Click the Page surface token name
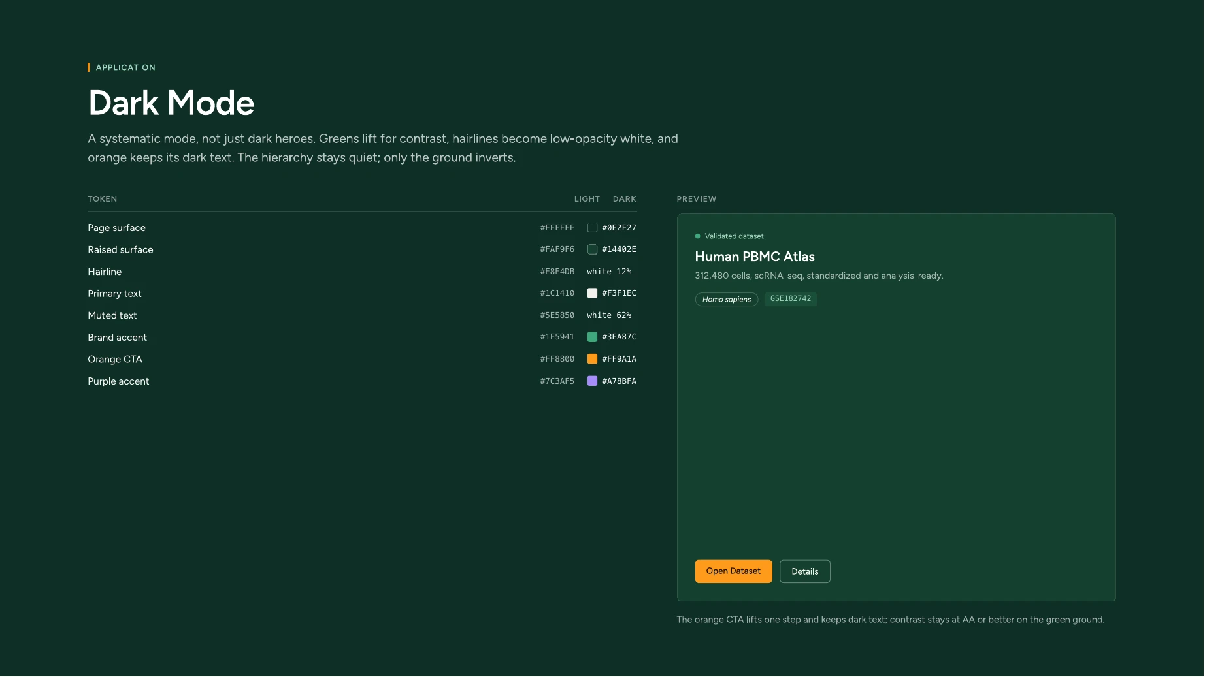 [x=117, y=228]
